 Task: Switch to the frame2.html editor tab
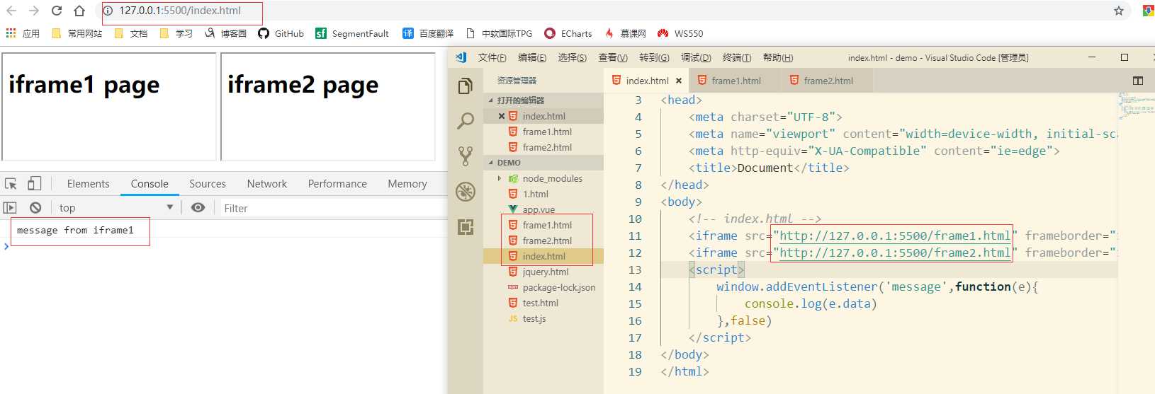[828, 81]
